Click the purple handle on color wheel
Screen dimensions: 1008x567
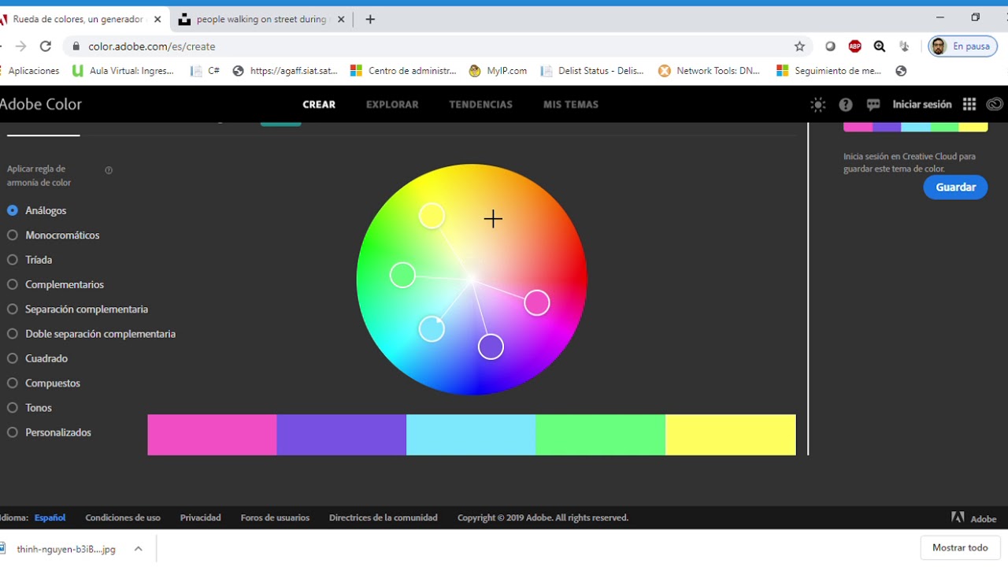pos(491,346)
